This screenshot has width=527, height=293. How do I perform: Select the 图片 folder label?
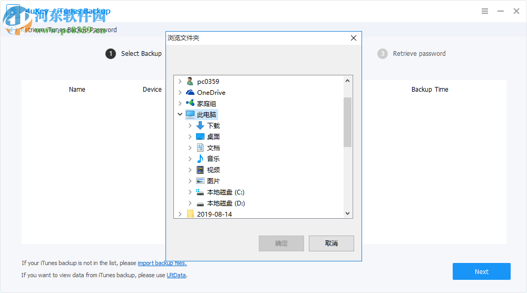coord(213,181)
